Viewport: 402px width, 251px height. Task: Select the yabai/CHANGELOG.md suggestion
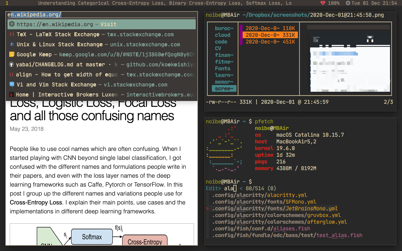(102, 64)
